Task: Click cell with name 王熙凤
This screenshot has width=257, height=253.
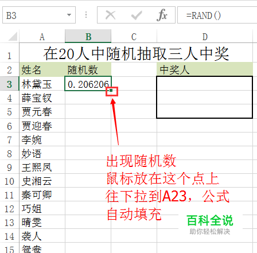Action: pos(42,167)
